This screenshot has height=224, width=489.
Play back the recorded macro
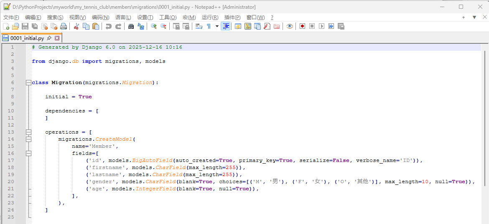tap(321, 26)
